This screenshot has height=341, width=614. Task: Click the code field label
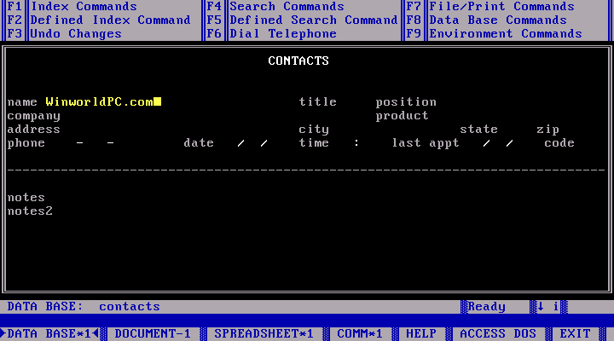pyautogui.click(x=559, y=143)
